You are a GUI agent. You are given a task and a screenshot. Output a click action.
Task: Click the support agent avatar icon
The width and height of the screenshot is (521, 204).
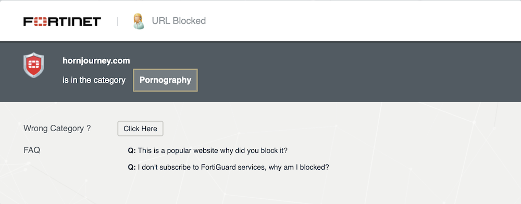pyautogui.click(x=139, y=21)
